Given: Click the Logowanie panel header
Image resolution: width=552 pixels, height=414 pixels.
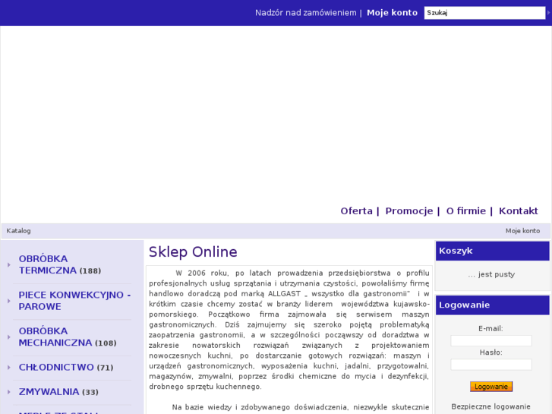Looking at the screenshot, I should tap(493, 305).
